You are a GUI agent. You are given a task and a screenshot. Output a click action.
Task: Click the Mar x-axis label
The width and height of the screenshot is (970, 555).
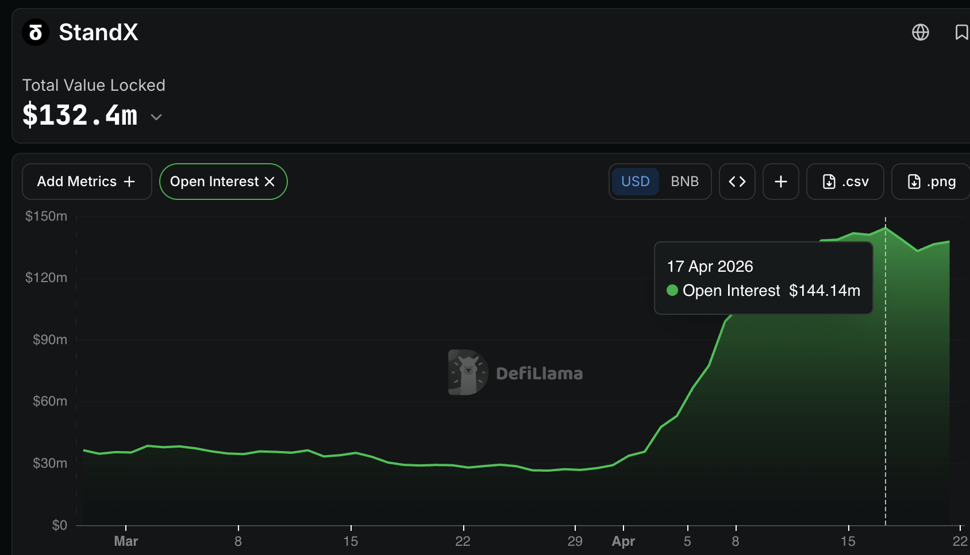(126, 541)
